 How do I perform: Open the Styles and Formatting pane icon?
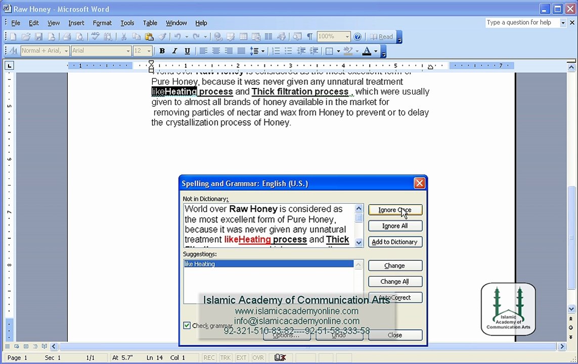click(14, 51)
